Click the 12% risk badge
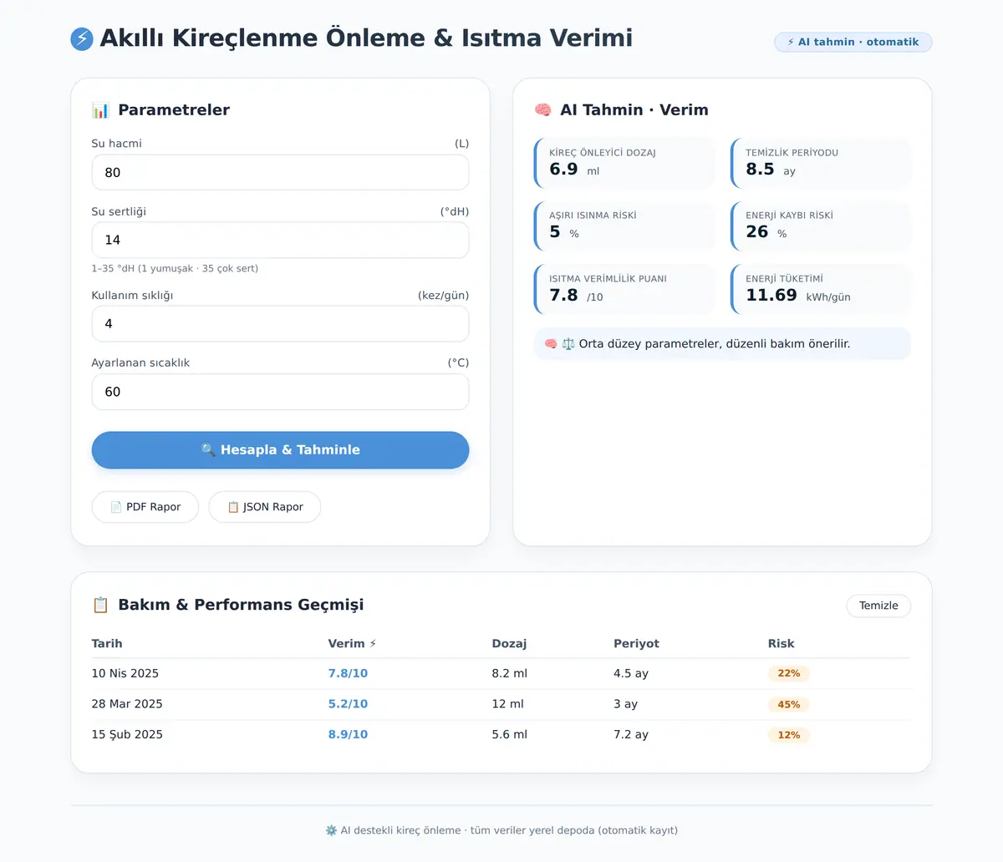 pyautogui.click(x=789, y=735)
